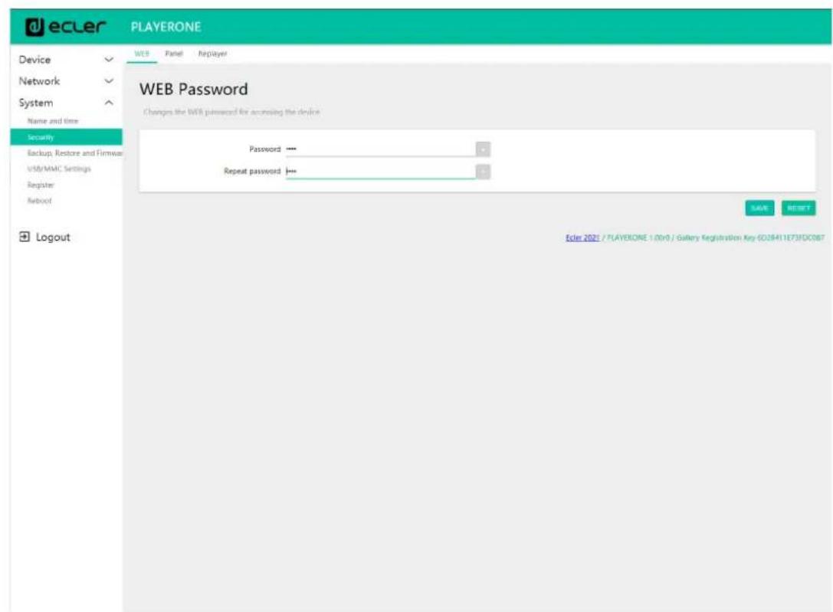Select the Security sidebar item

tap(66, 137)
